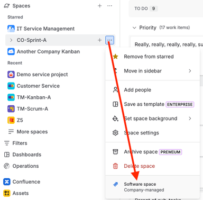
Task: Open the Customer Service space
Action: [x=38, y=86]
